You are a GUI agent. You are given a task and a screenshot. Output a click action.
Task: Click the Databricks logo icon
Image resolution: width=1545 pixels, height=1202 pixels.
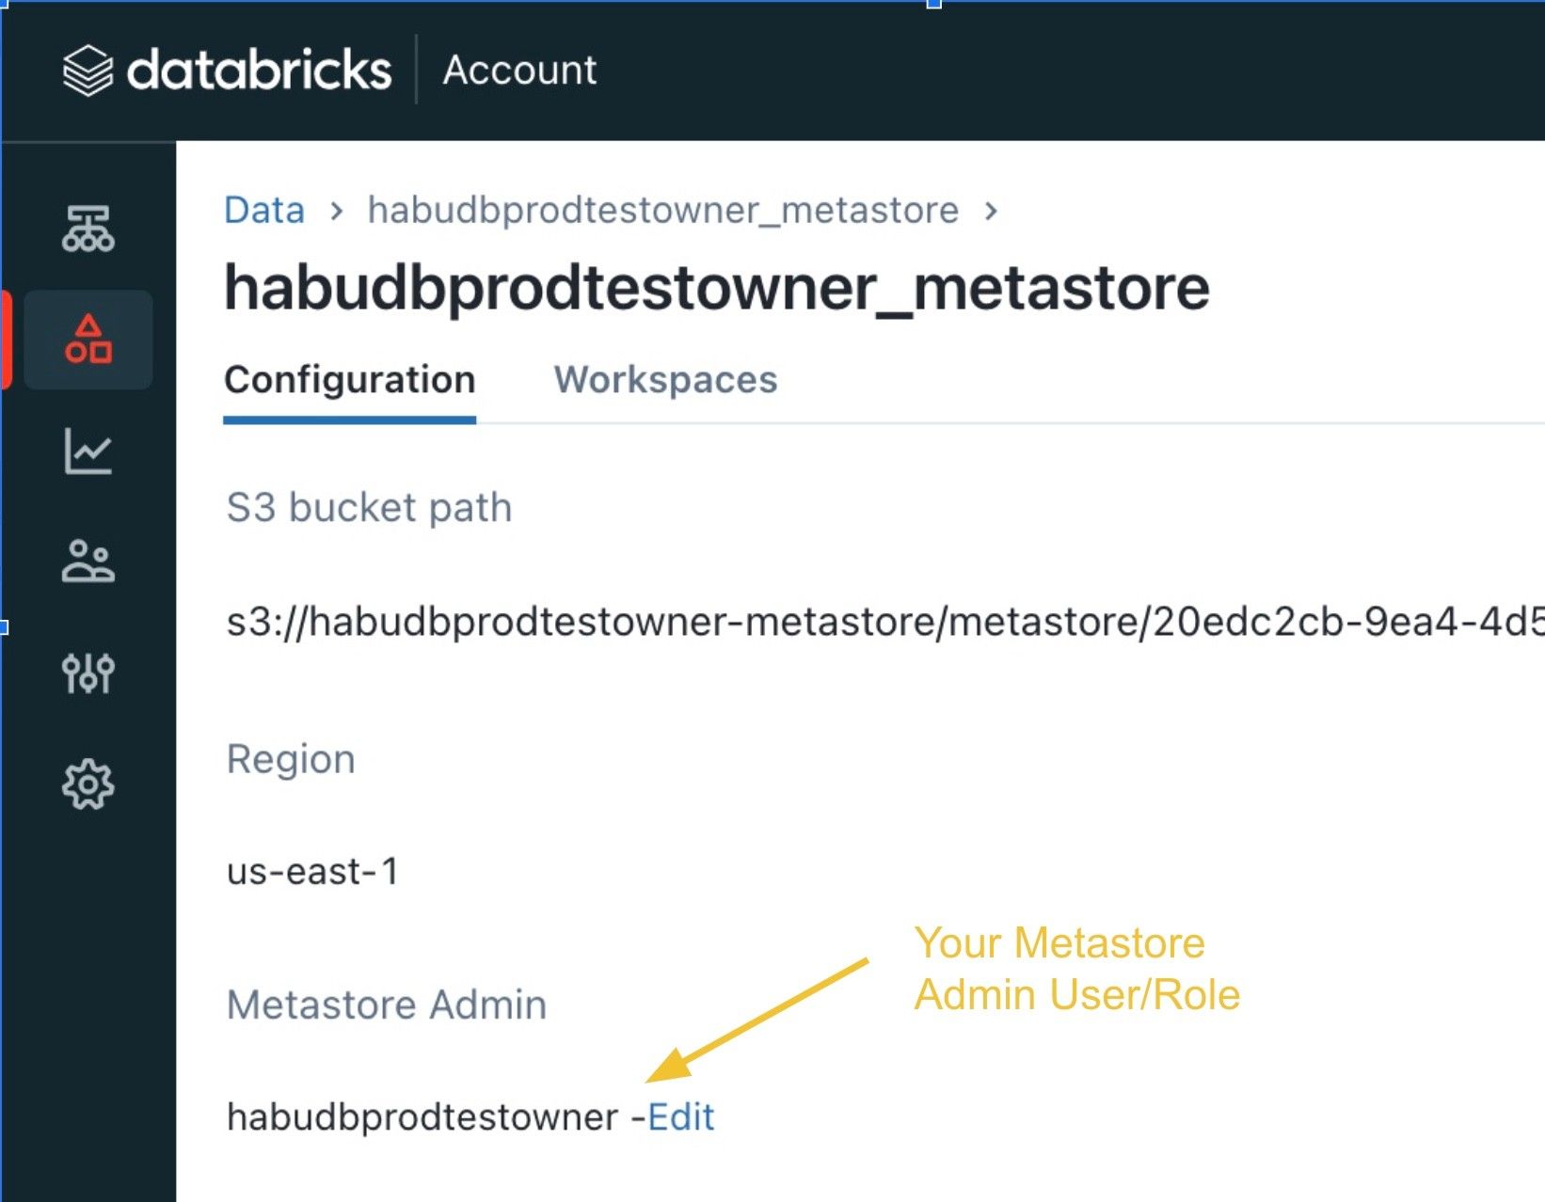pyautogui.click(x=88, y=71)
